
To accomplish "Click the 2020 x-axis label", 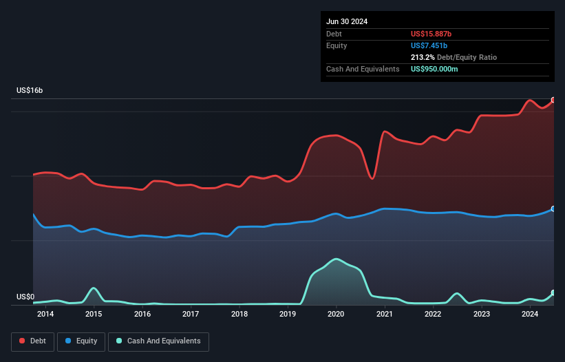I will 336,314.
